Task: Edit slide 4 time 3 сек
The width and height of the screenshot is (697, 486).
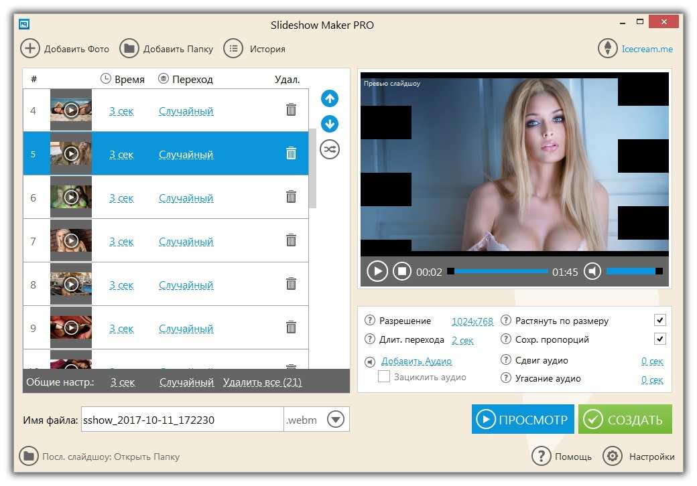Action: (121, 111)
